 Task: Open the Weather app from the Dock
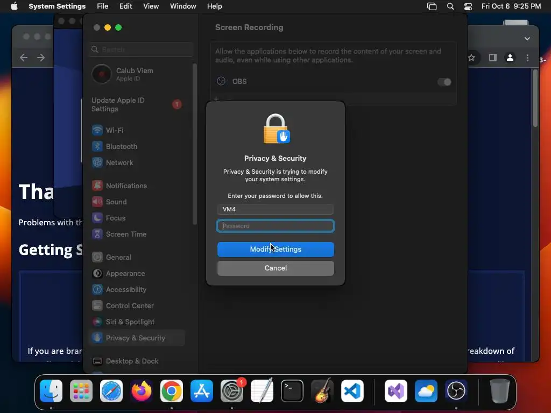(x=426, y=391)
